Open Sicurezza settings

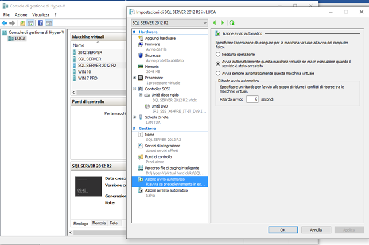[x=153, y=55]
